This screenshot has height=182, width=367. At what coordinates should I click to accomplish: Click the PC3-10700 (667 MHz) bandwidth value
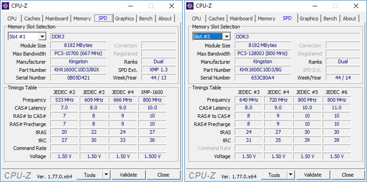(x=78, y=53)
